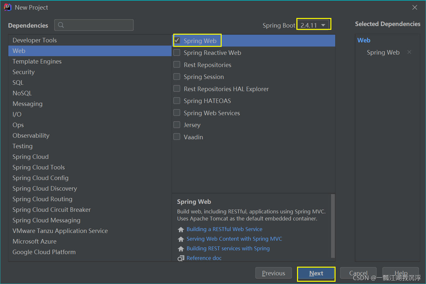Click the Web heading in Selected Dependencies
This screenshot has height=284, width=426.
364,40
